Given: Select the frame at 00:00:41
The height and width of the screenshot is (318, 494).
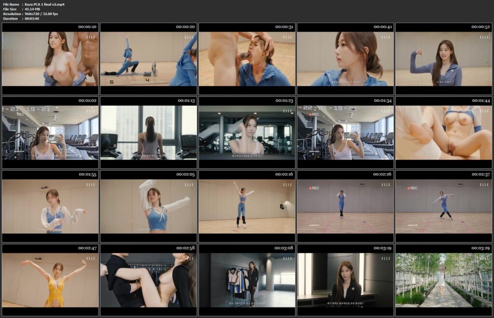Looking at the screenshot, I should (345, 59).
